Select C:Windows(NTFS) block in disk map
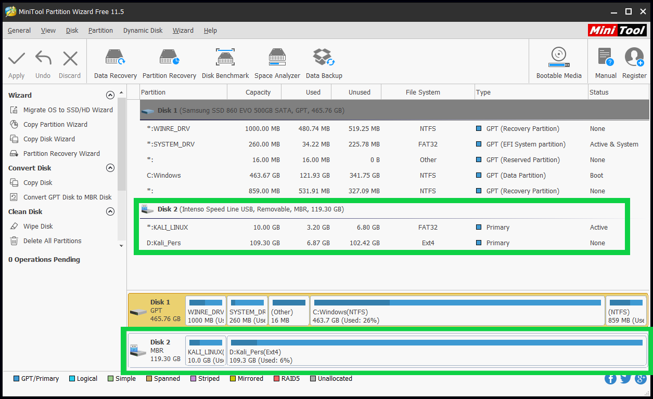The width and height of the screenshot is (653, 399). click(x=457, y=311)
